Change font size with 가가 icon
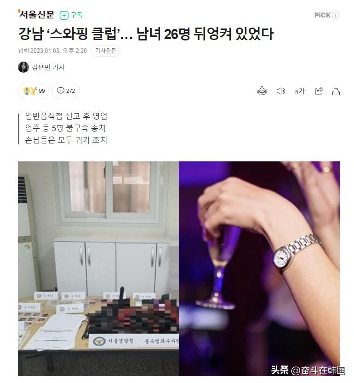 click(299, 91)
